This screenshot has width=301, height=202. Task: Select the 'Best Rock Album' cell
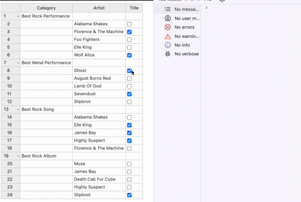[x=46, y=156]
